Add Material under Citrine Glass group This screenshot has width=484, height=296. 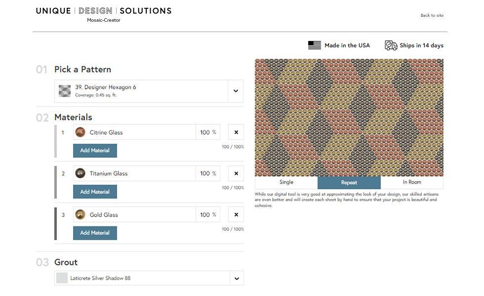(x=95, y=150)
